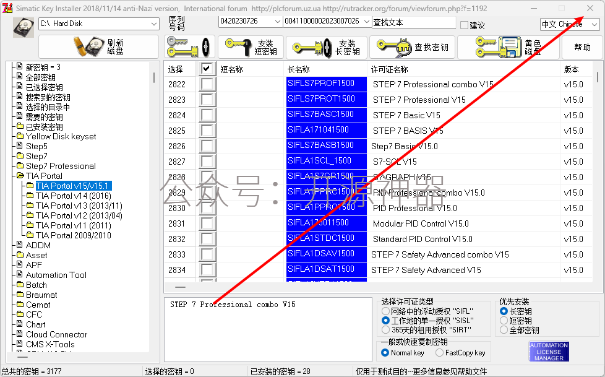Image resolution: width=605 pixels, height=377 pixels.
Task: Click the Simatic Key Installer title icon
Action: pos(7,8)
